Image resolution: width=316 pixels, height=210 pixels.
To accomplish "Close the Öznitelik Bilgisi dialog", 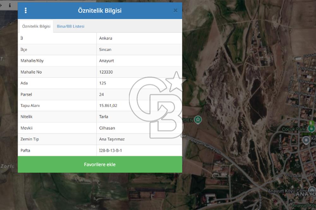I will (x=175, y=10).
